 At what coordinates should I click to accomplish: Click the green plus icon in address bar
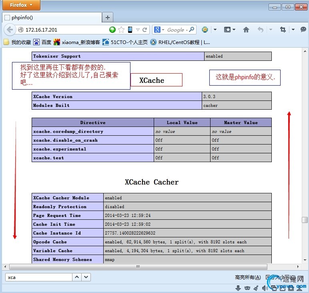click(112, 30)
